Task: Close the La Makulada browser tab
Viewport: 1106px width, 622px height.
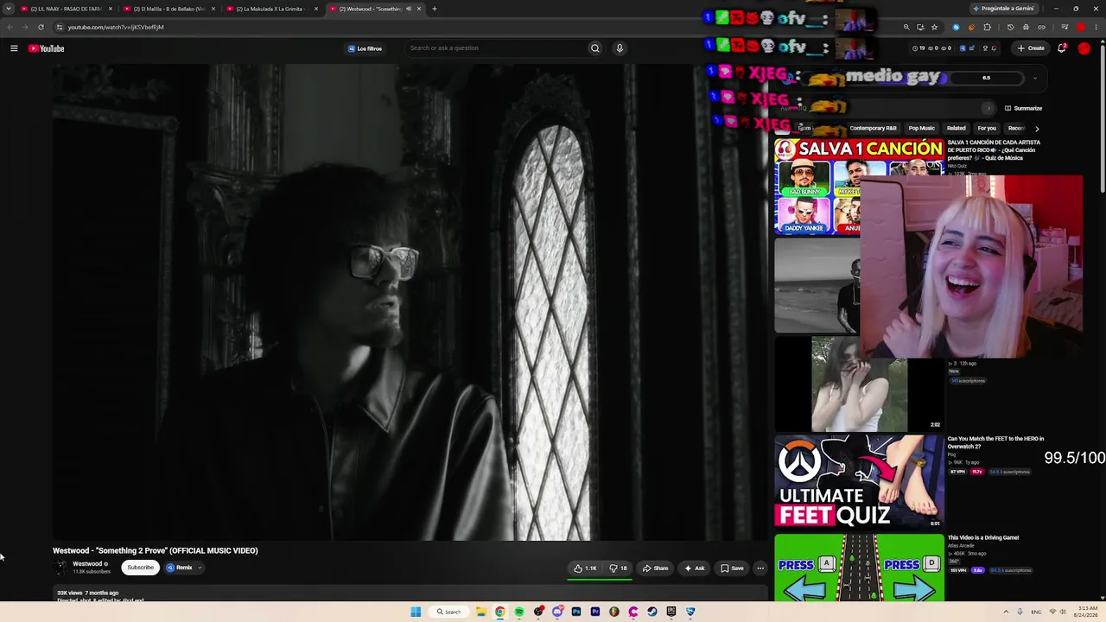Action: coord(316,9)
